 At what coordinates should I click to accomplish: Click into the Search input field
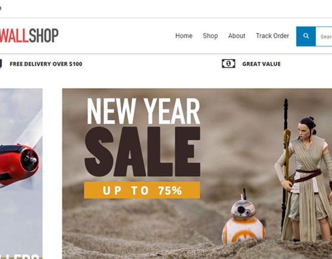point(324,36)
